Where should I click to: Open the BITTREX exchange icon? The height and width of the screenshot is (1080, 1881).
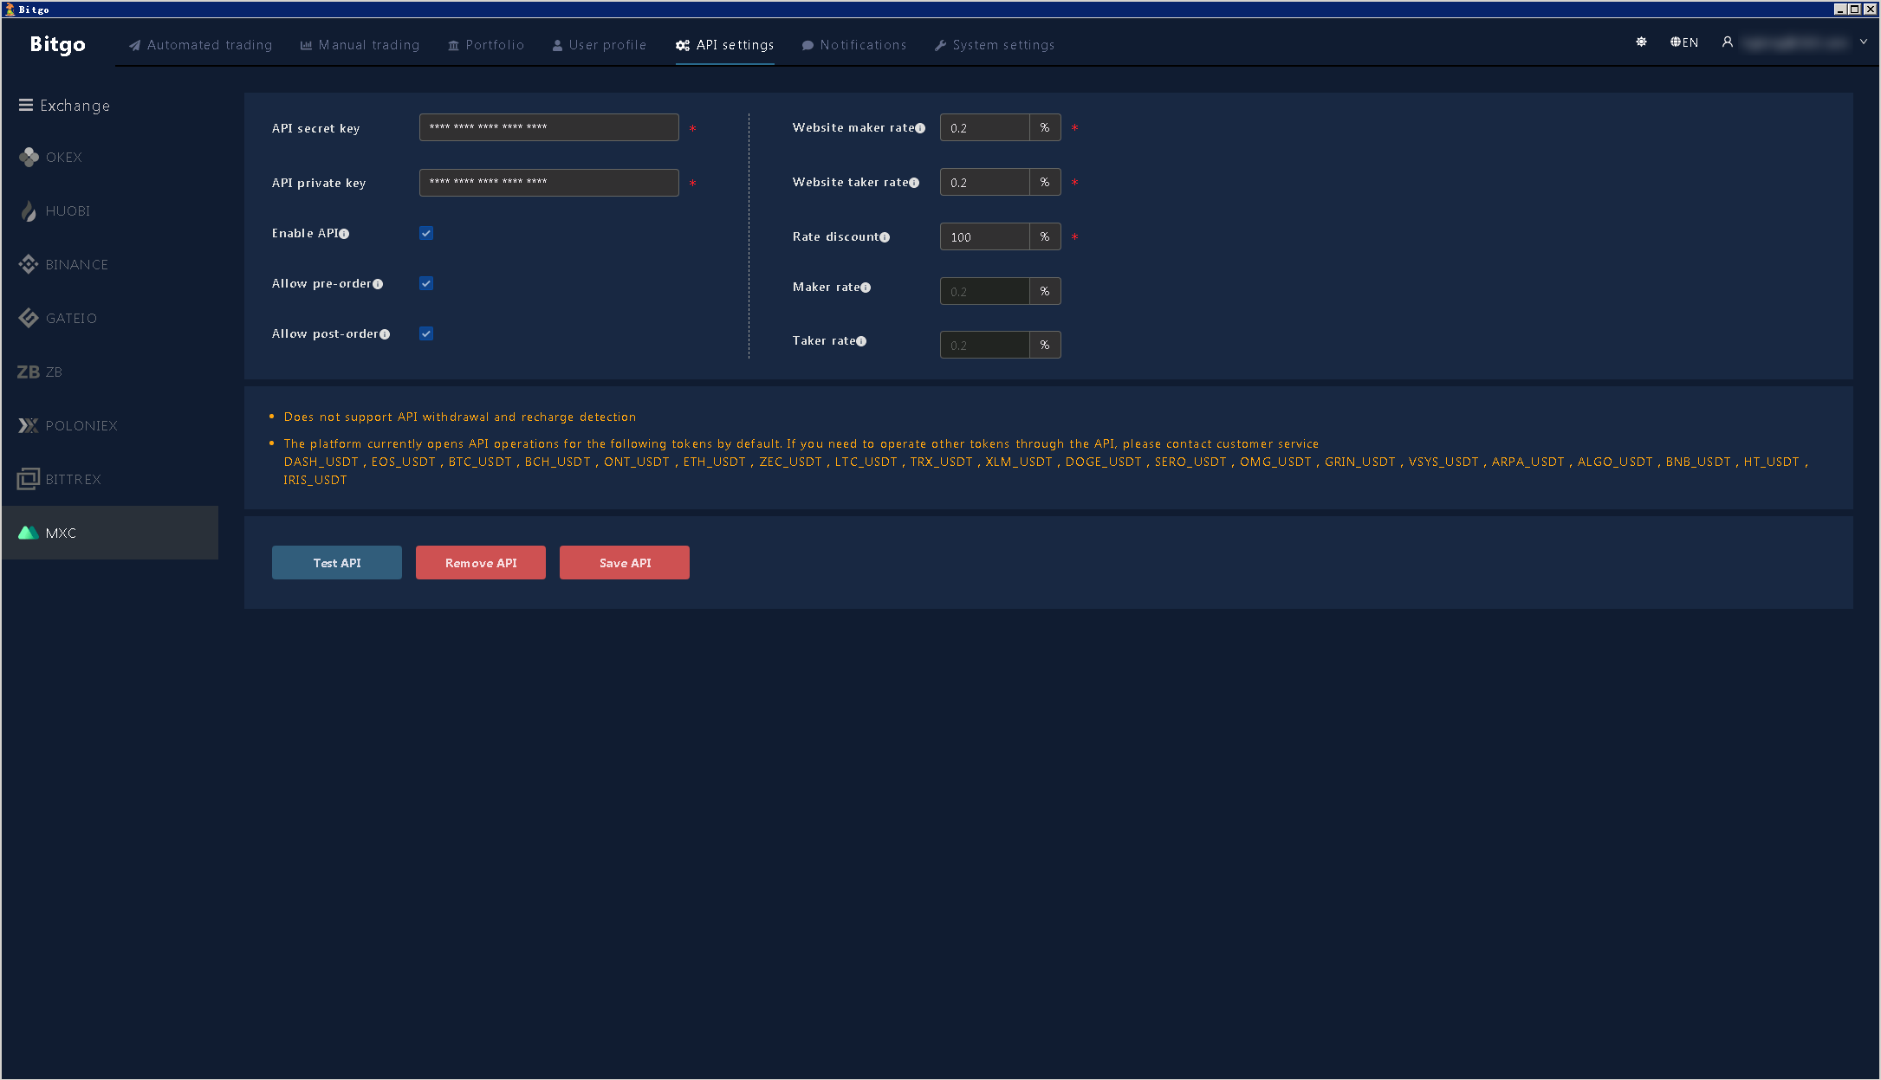[x=29, y=479]
